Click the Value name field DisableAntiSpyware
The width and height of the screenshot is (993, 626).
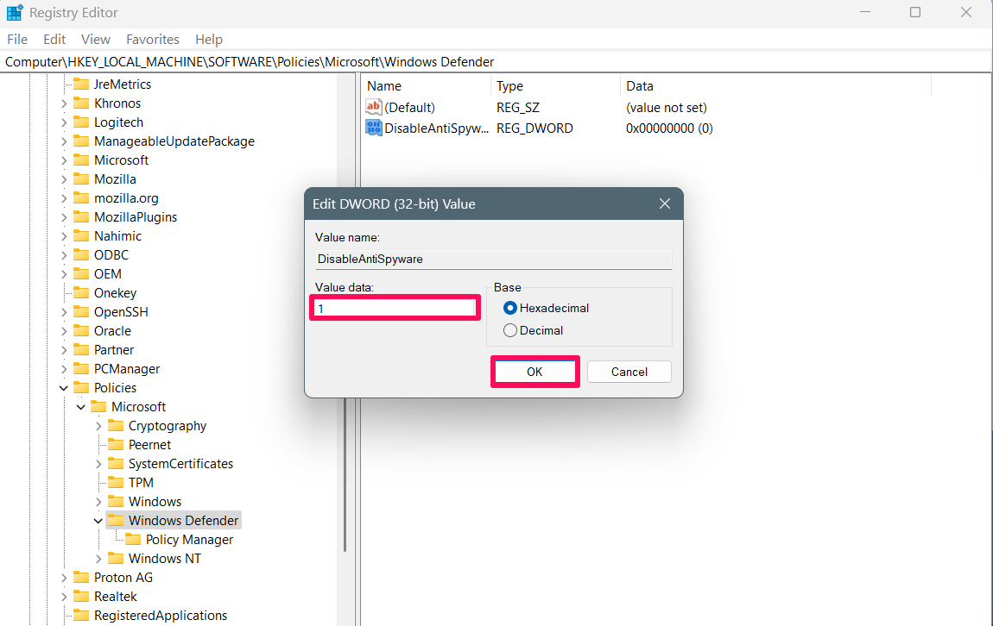(493, 260)
